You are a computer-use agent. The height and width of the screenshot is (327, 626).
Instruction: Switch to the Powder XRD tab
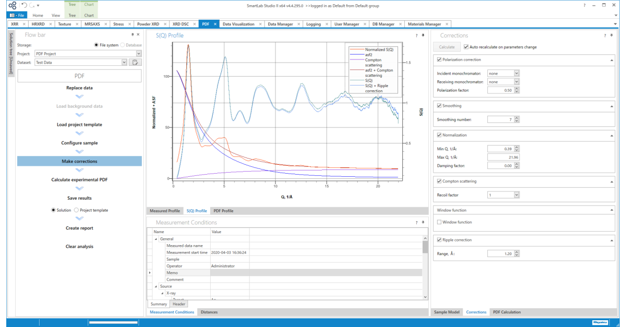(148, 24)
